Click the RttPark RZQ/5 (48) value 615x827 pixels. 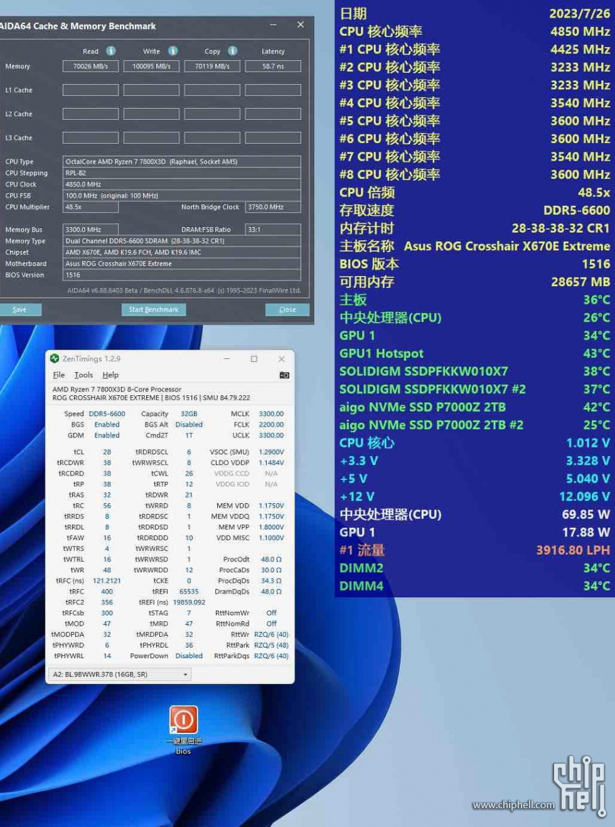271,645
